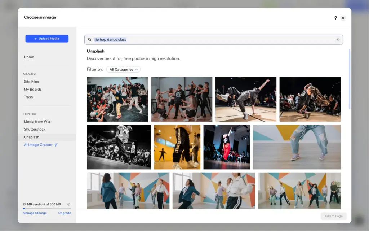The image size is (369, 231).
Task: Click the Add to Page button
Action: (333, 216)
